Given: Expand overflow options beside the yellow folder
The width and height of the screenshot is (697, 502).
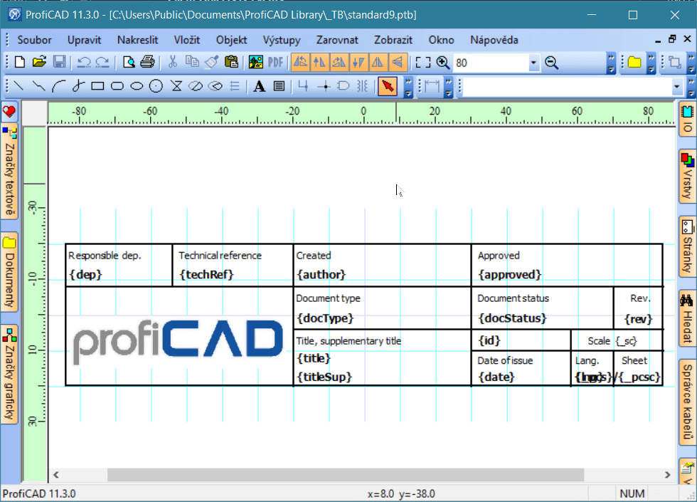Looking at the screenshot, I should (x=651, y=63).
